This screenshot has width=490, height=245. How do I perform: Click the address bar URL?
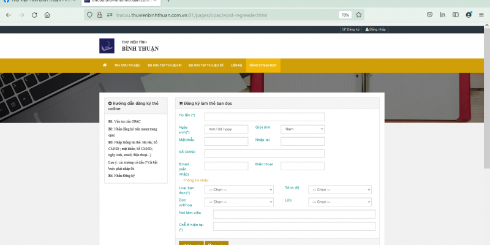[x=192, y=15]
